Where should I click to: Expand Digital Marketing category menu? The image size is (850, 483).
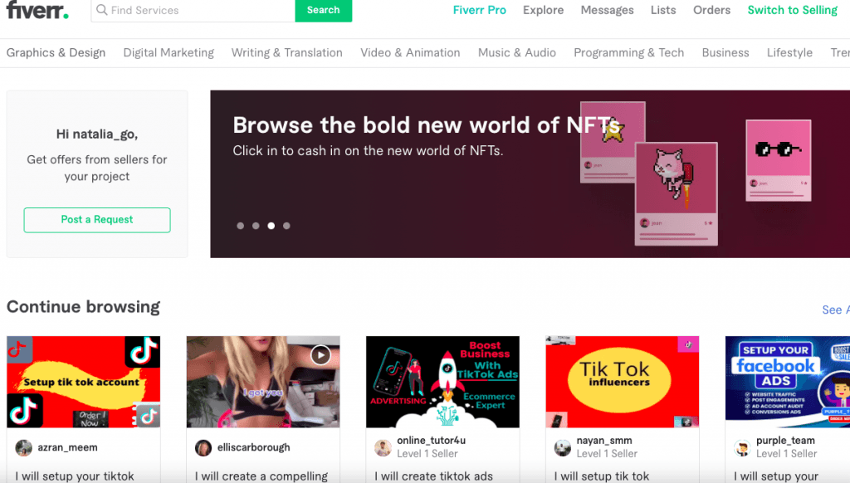[x=169, y=52]
